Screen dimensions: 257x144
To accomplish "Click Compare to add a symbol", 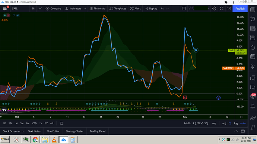I will 53,9.
